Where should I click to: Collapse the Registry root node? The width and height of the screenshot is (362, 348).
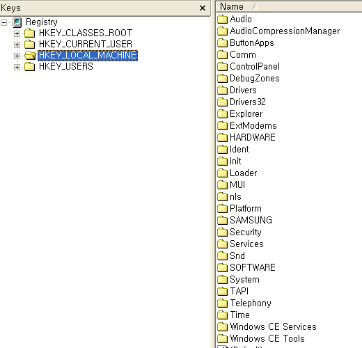pos(3,22)
